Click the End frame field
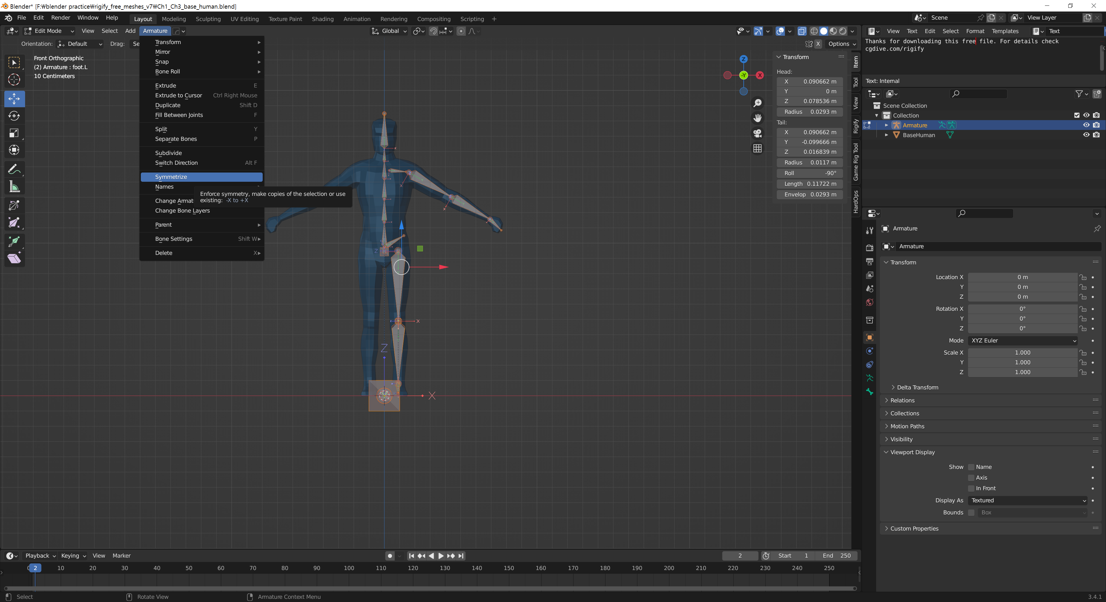This screenshot has width=1106, height=602. [836, 556]
